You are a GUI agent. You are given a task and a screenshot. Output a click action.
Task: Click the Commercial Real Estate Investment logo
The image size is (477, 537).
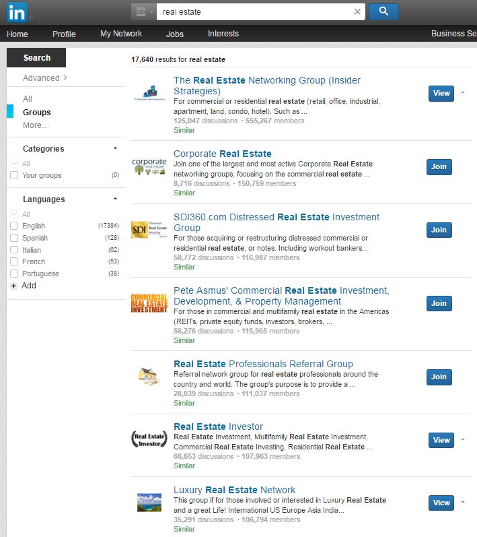pyautogui.click(x=149, y=303)
